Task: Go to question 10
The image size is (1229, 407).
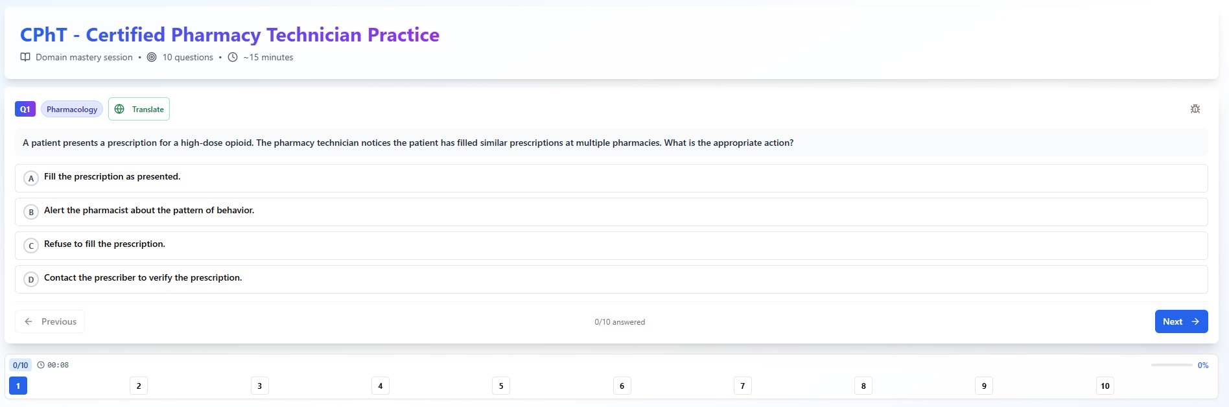Action: pyautogui.click(x=1105, y=386)
